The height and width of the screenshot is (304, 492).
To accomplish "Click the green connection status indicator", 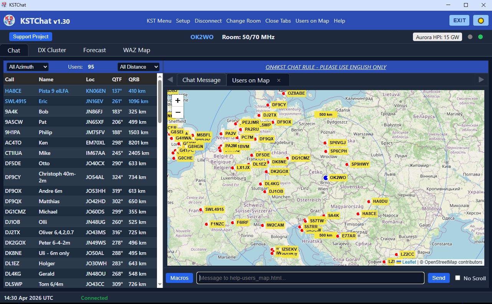I will tap(480, 37).
